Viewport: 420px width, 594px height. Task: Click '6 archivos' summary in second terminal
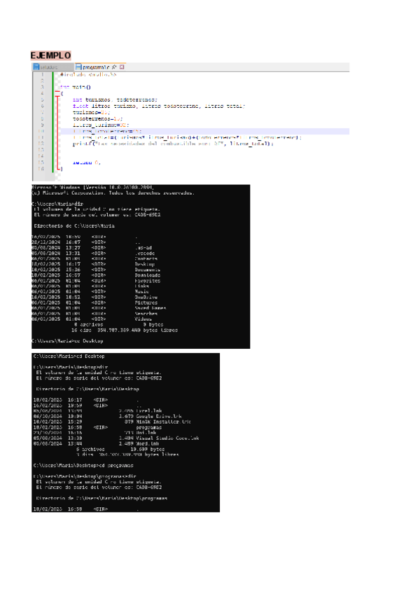pyautogui.click(x=90, y=449)
